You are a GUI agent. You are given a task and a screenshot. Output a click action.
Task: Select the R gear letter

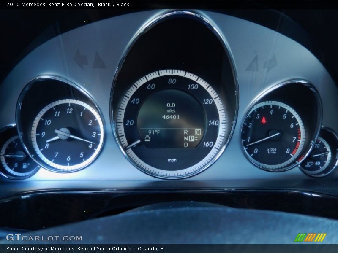tap(185, 132)
